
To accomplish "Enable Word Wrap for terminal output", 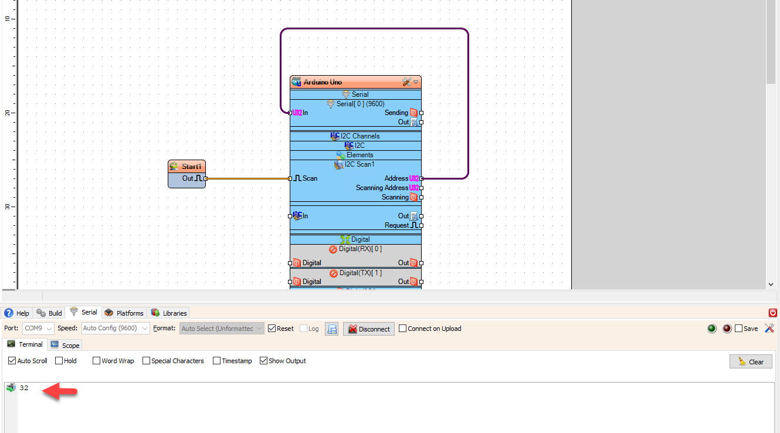I will [96, 361].
